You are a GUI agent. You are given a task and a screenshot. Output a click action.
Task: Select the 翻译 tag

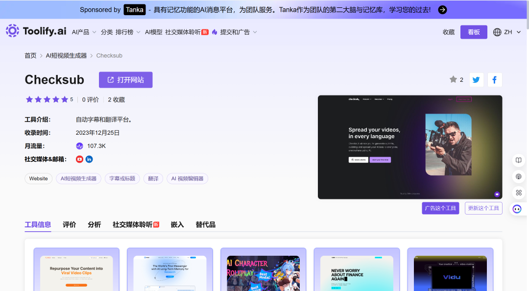point(153,179)
